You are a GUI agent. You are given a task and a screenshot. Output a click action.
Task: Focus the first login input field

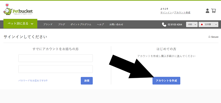56,58
